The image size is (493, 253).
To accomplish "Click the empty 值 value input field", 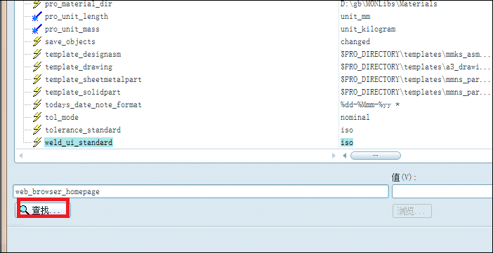I will [x=442, y=191].
